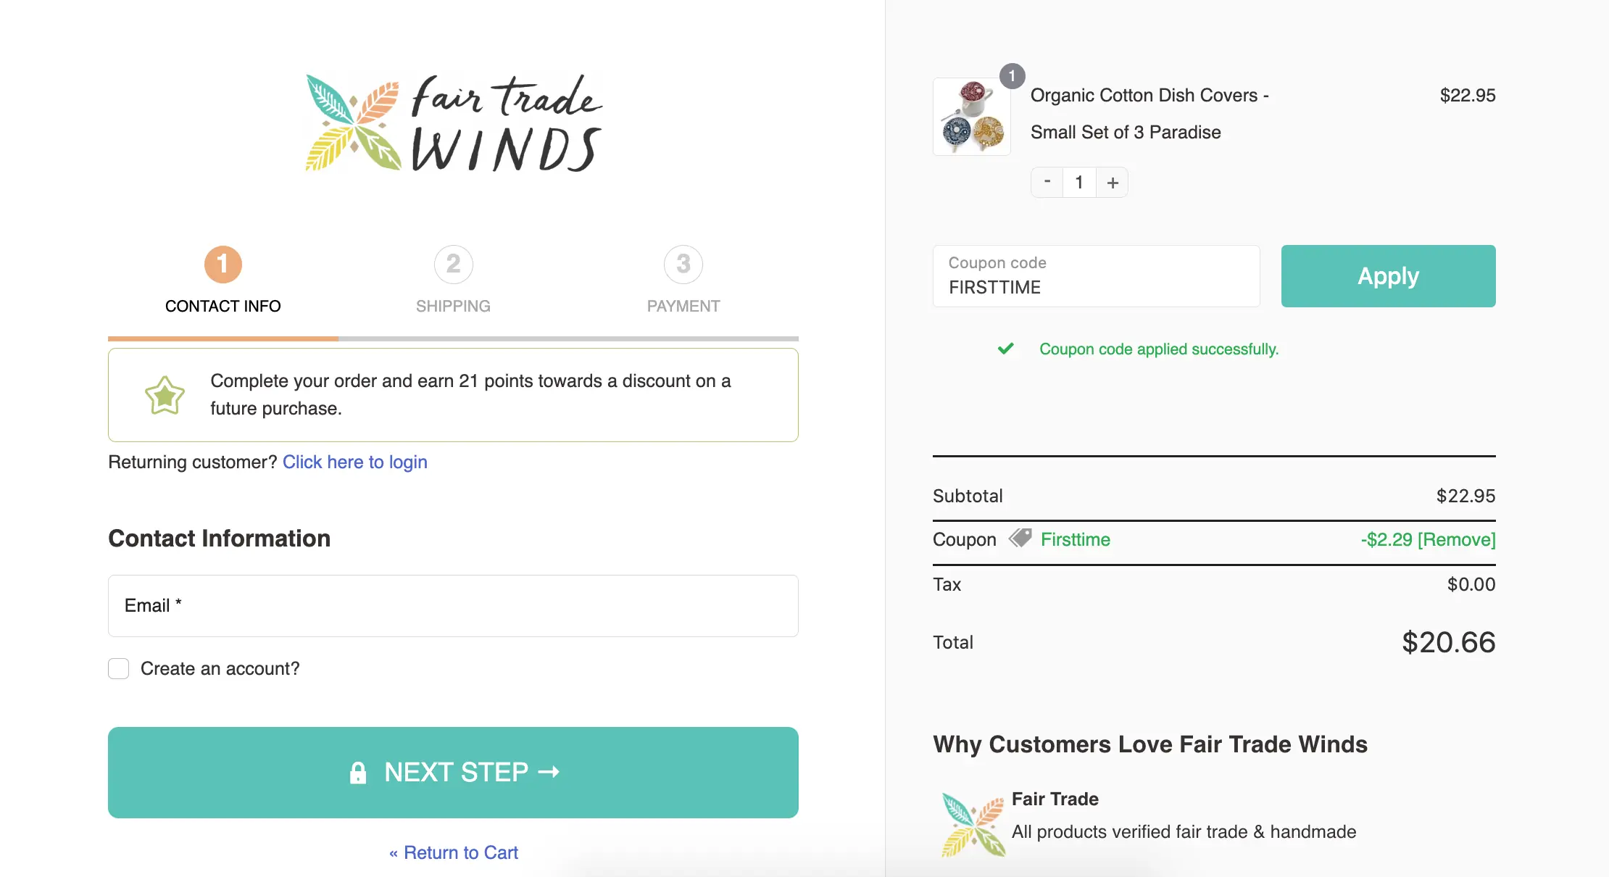Open the Shipping step tab
Screen dimensions: 1609x877
coord(453,306)
